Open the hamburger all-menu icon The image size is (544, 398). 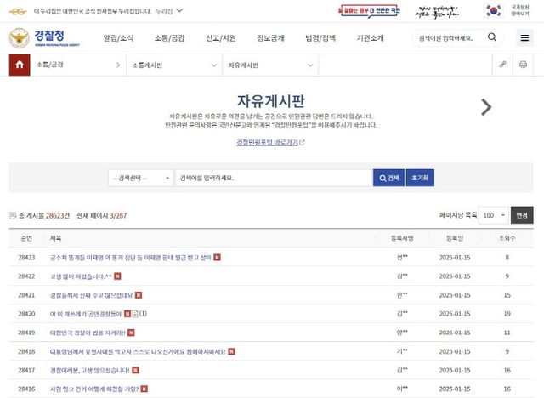coord(524,38)
